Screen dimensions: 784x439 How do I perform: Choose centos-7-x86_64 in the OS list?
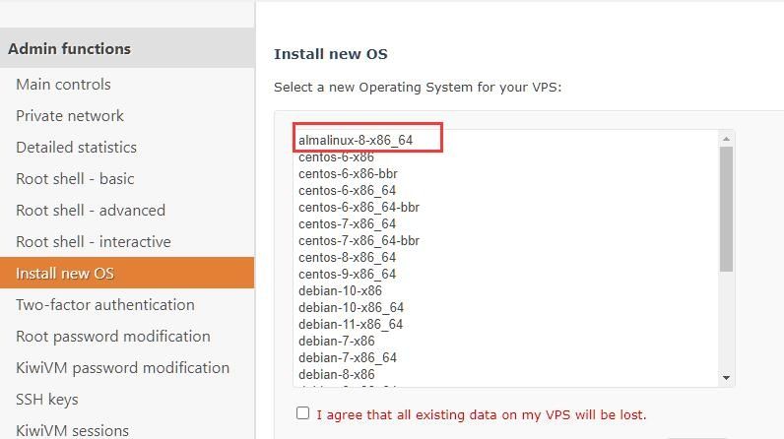[347, 223]
